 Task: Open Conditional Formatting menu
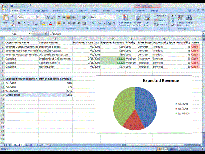125,21
